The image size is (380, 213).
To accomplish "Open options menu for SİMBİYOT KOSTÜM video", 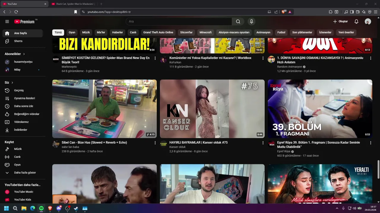I will tap(155, 58).
